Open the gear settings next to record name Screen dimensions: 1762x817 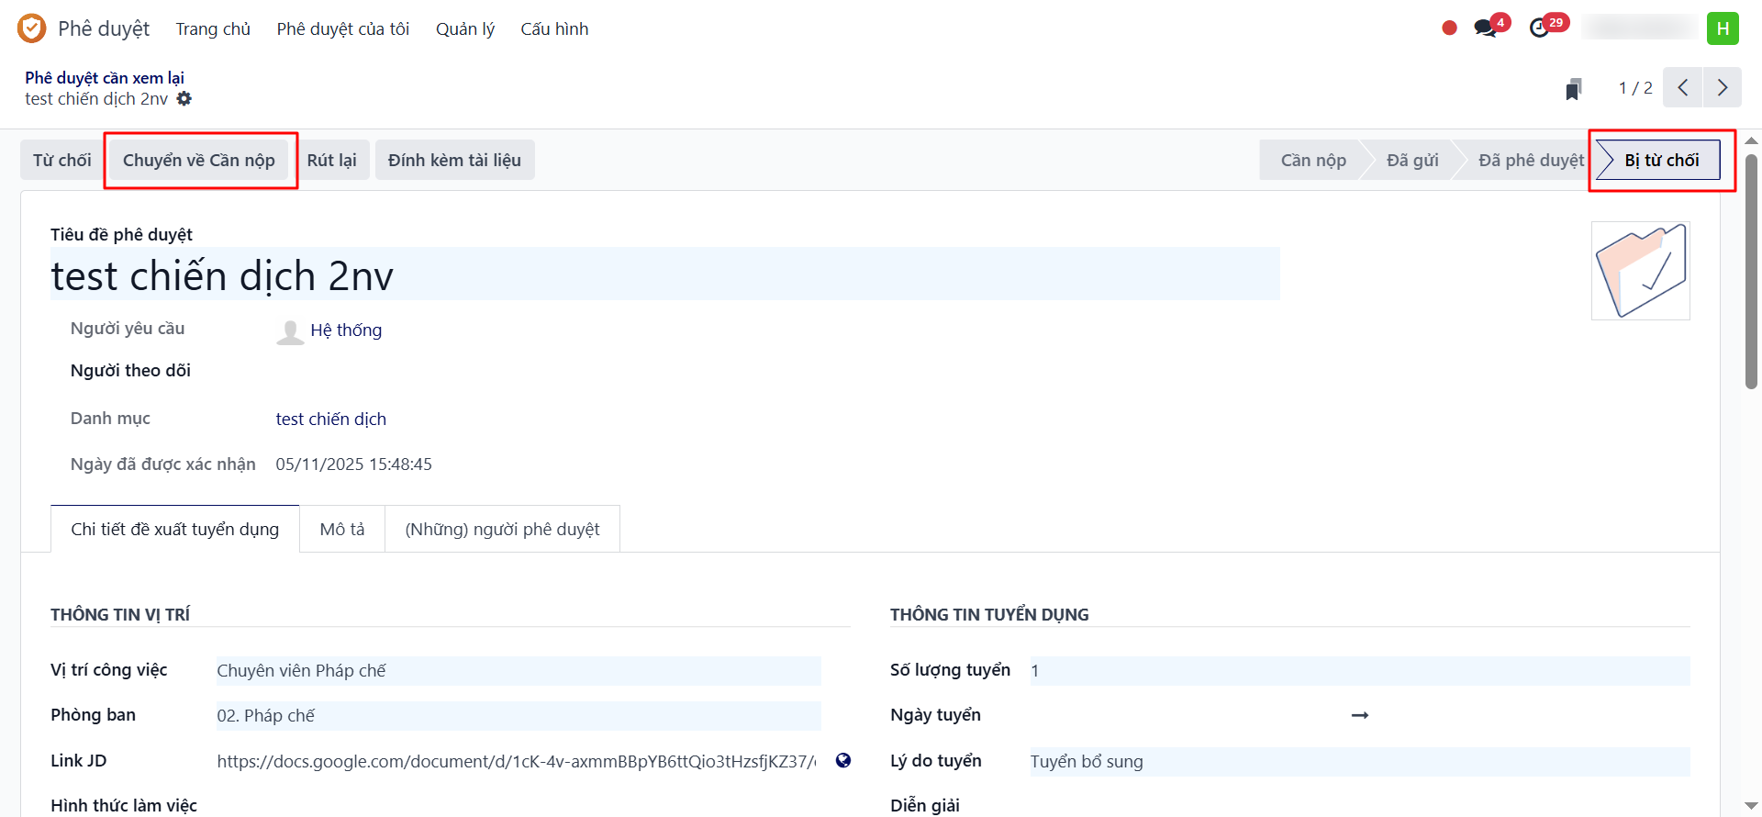click(184, 99)
